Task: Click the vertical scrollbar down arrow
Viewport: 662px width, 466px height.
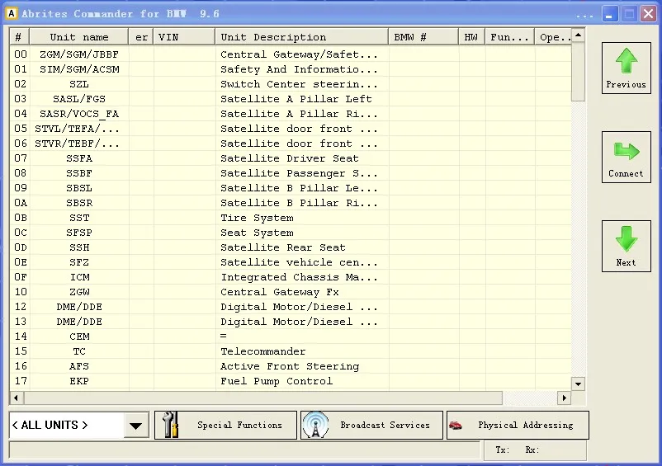Action: point(579,384)
